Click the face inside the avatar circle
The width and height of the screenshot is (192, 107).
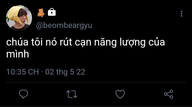click(x=22, y=18)
